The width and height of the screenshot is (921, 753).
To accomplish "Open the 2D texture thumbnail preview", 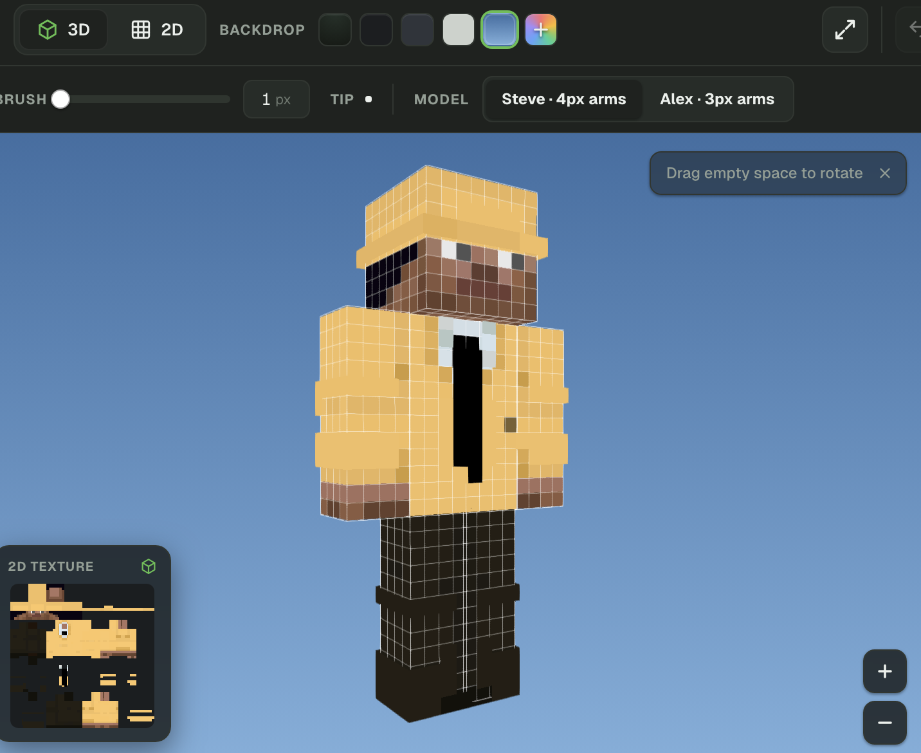I will click(82, 656).
